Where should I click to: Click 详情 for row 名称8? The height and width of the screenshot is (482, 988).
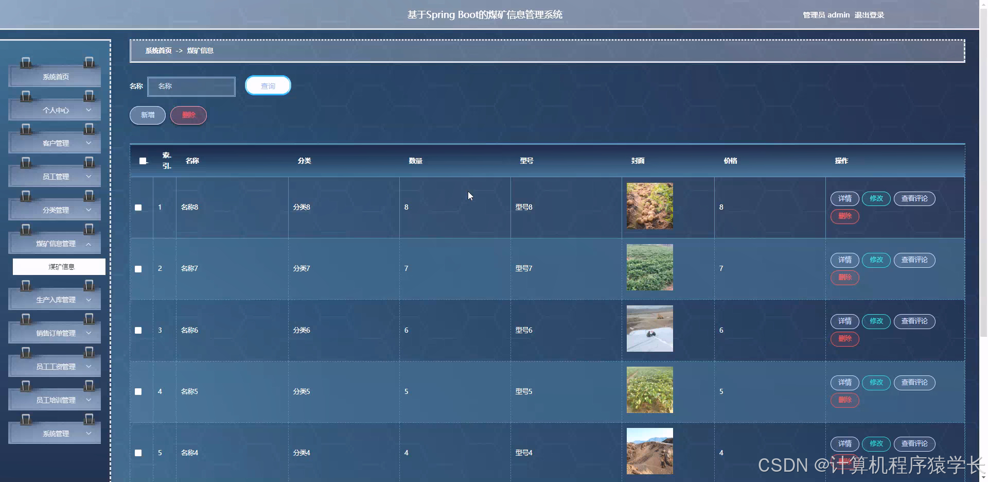click(x=845, y=199)
